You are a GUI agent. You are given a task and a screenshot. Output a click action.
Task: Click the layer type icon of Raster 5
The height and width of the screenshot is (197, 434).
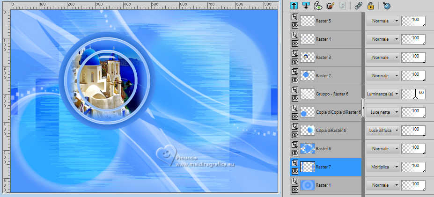click(295, 17)
